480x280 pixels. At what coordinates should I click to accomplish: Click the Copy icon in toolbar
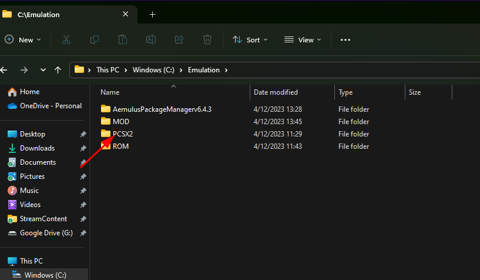tap(94, 39)
